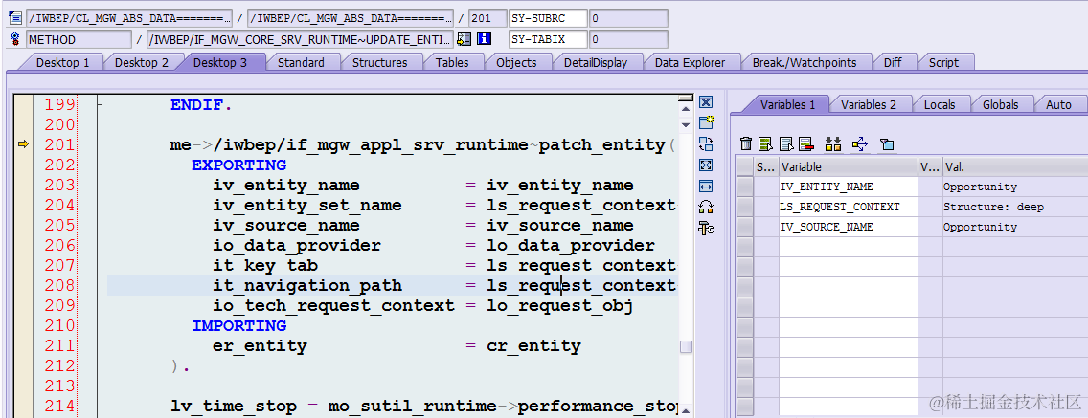Collapse the code block at line 199
Screen dimensions: 1088x418
pyautogui.click(x=100, y=106)
